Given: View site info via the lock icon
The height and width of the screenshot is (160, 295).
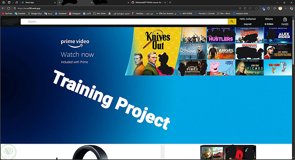Looking at the screenshot, I should [x=15, y=8].
